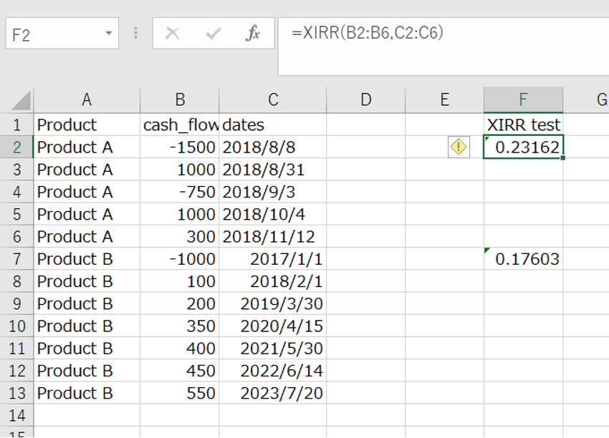Select column F header
This screenshot has height=438, width=609.
tap(523, 99)
